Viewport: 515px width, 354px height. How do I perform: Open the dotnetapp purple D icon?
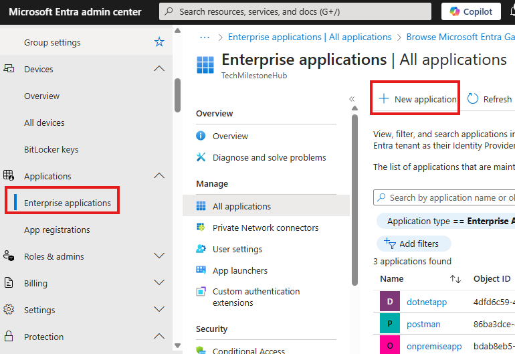[390, 302]
